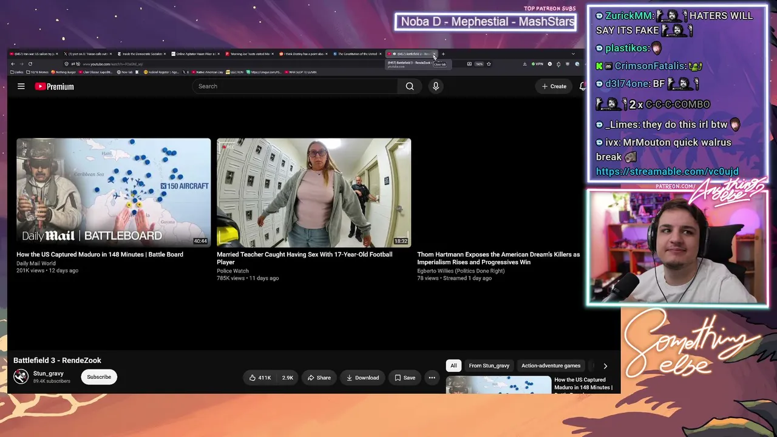
Task: Switch to The Constitution of the United tab
Action: 356,54
